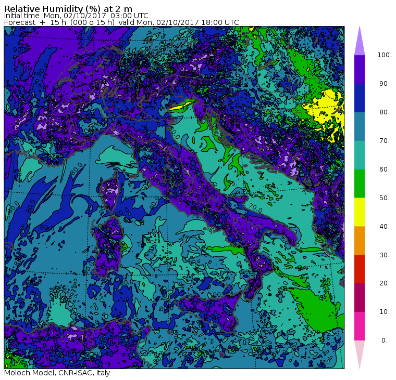Click the red 20–30 legend band
The width and height of the screenshot is (396, 380).
click(x=360, y=269)
